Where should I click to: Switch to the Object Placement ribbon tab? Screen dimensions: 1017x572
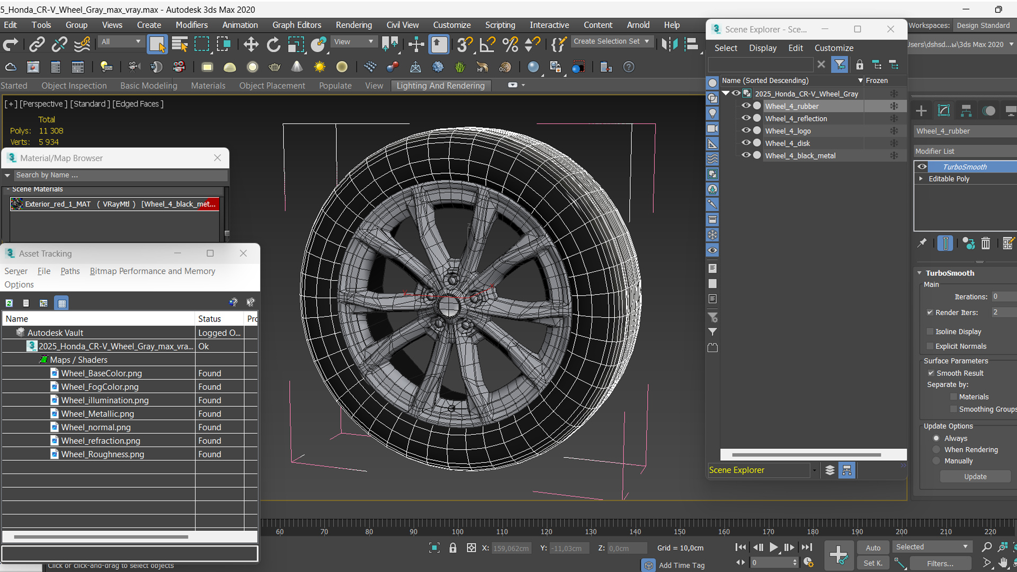[x=272, y=86]
